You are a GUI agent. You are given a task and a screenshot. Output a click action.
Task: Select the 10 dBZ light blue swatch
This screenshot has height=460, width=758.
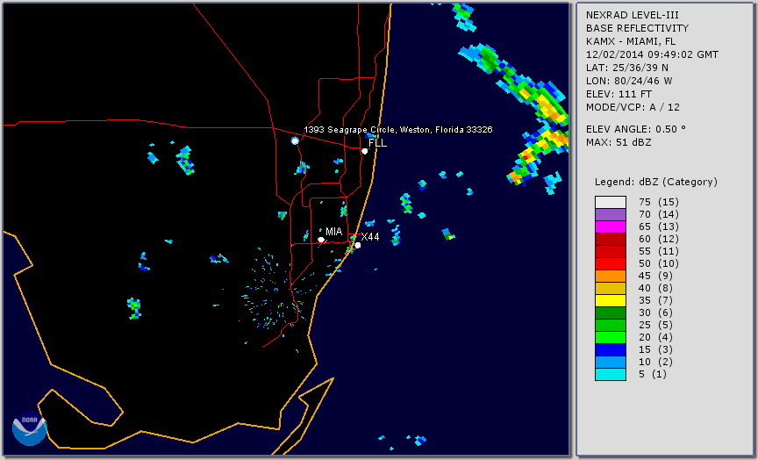pyautogui.click(x=611, y=363)
